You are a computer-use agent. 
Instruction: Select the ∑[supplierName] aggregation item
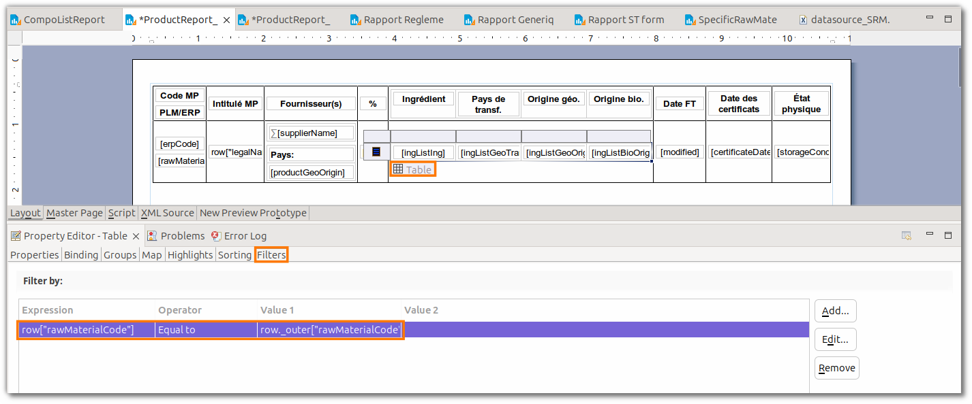click(x=312, y=133)
